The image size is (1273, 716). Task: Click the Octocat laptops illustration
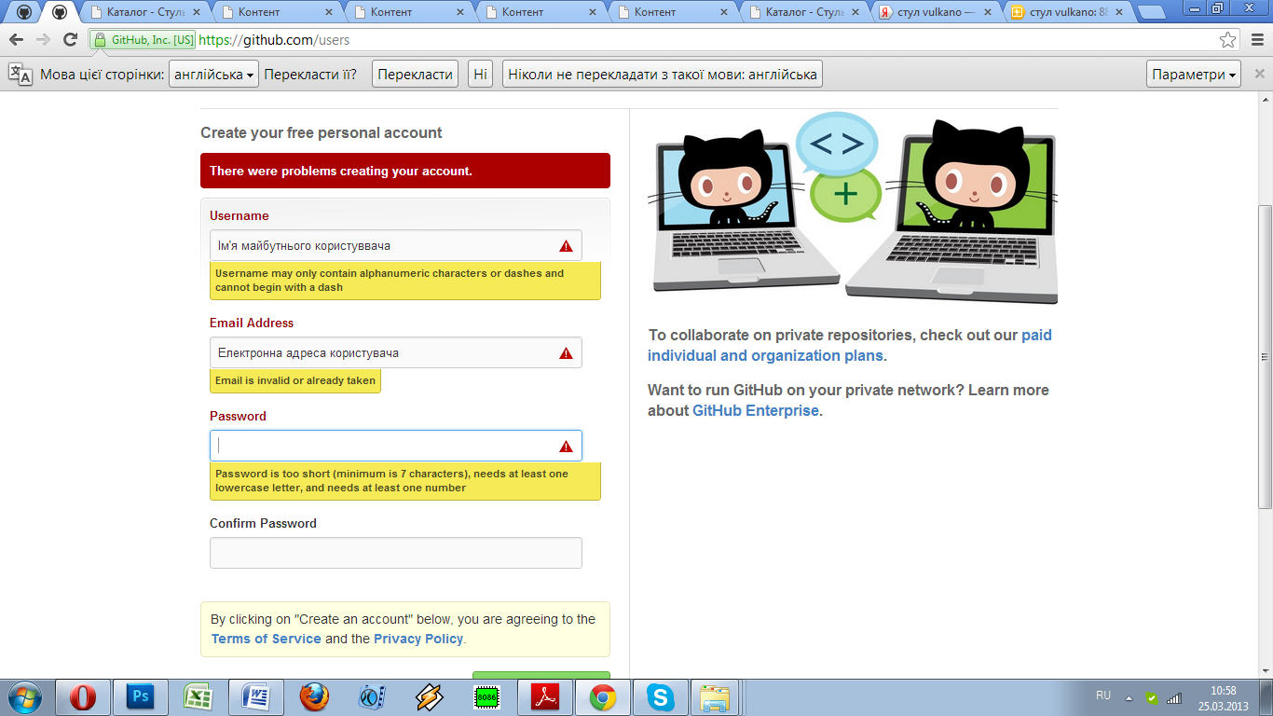[x=853, y=207]
